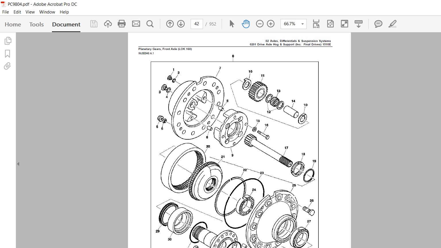Image resolution: width=441 pixels, height=248 pixels.
Task: Open the Bookmarks panel
Action: 7,54
